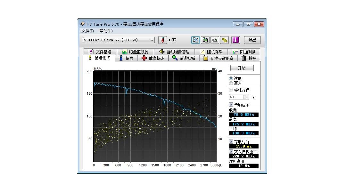Switch to the 信息 tab
Image resolution: width=346 pixels, height=192 pixels.
click(x=127, y=58)
